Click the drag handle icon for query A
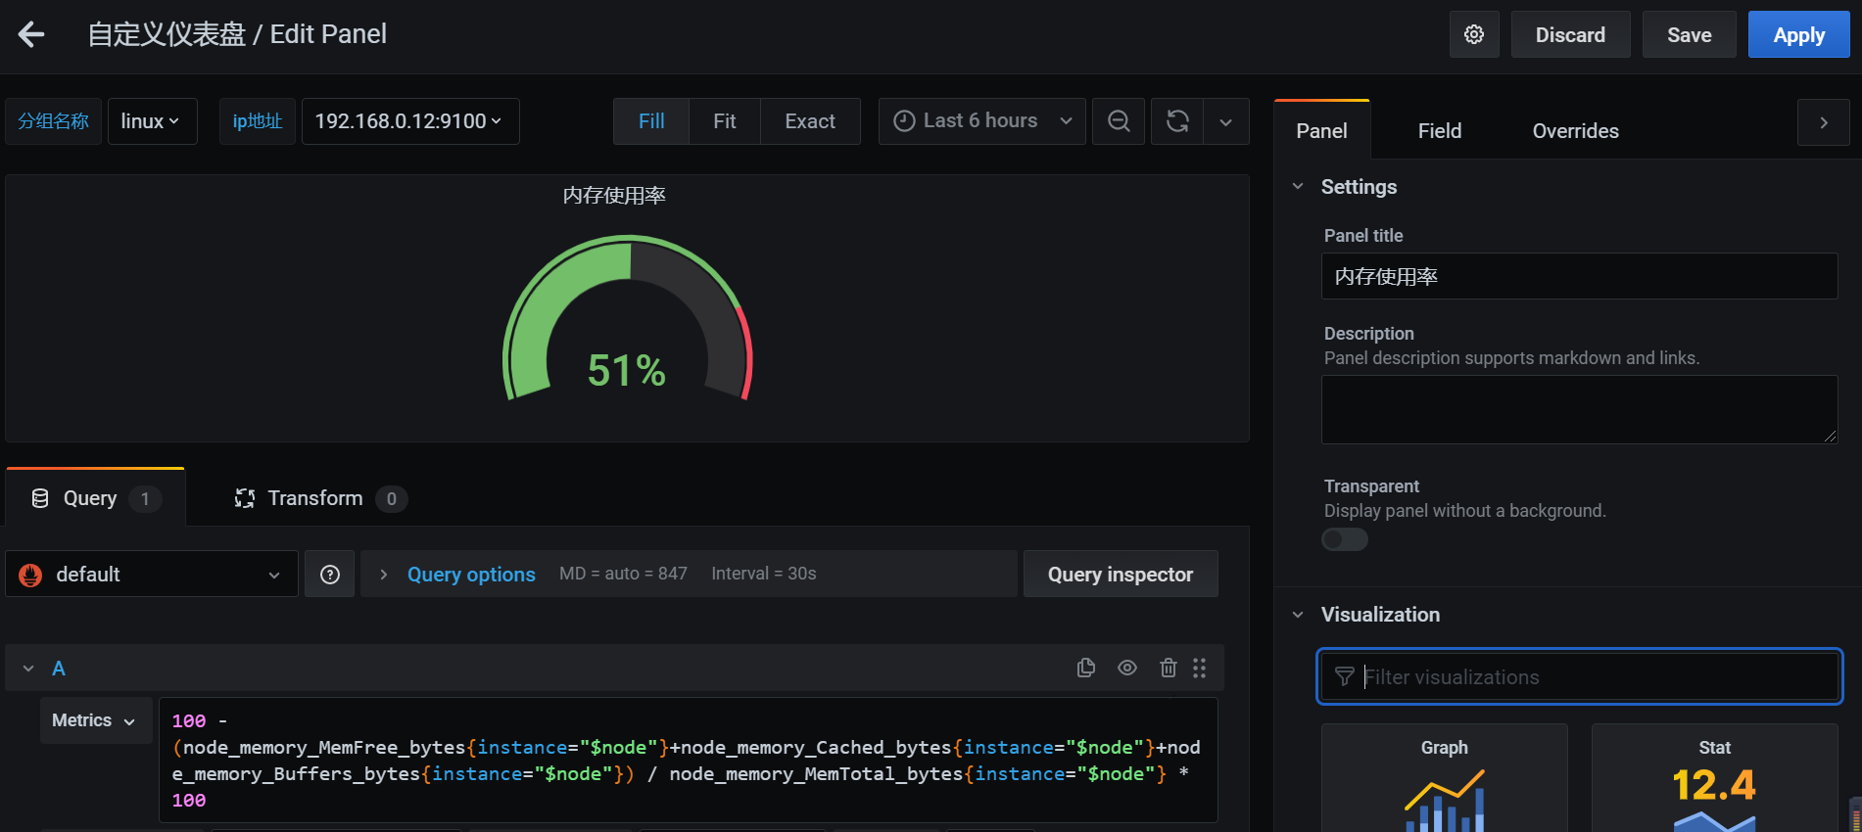The width and height of the screenshot is (1862, 832). (1200, 668)
